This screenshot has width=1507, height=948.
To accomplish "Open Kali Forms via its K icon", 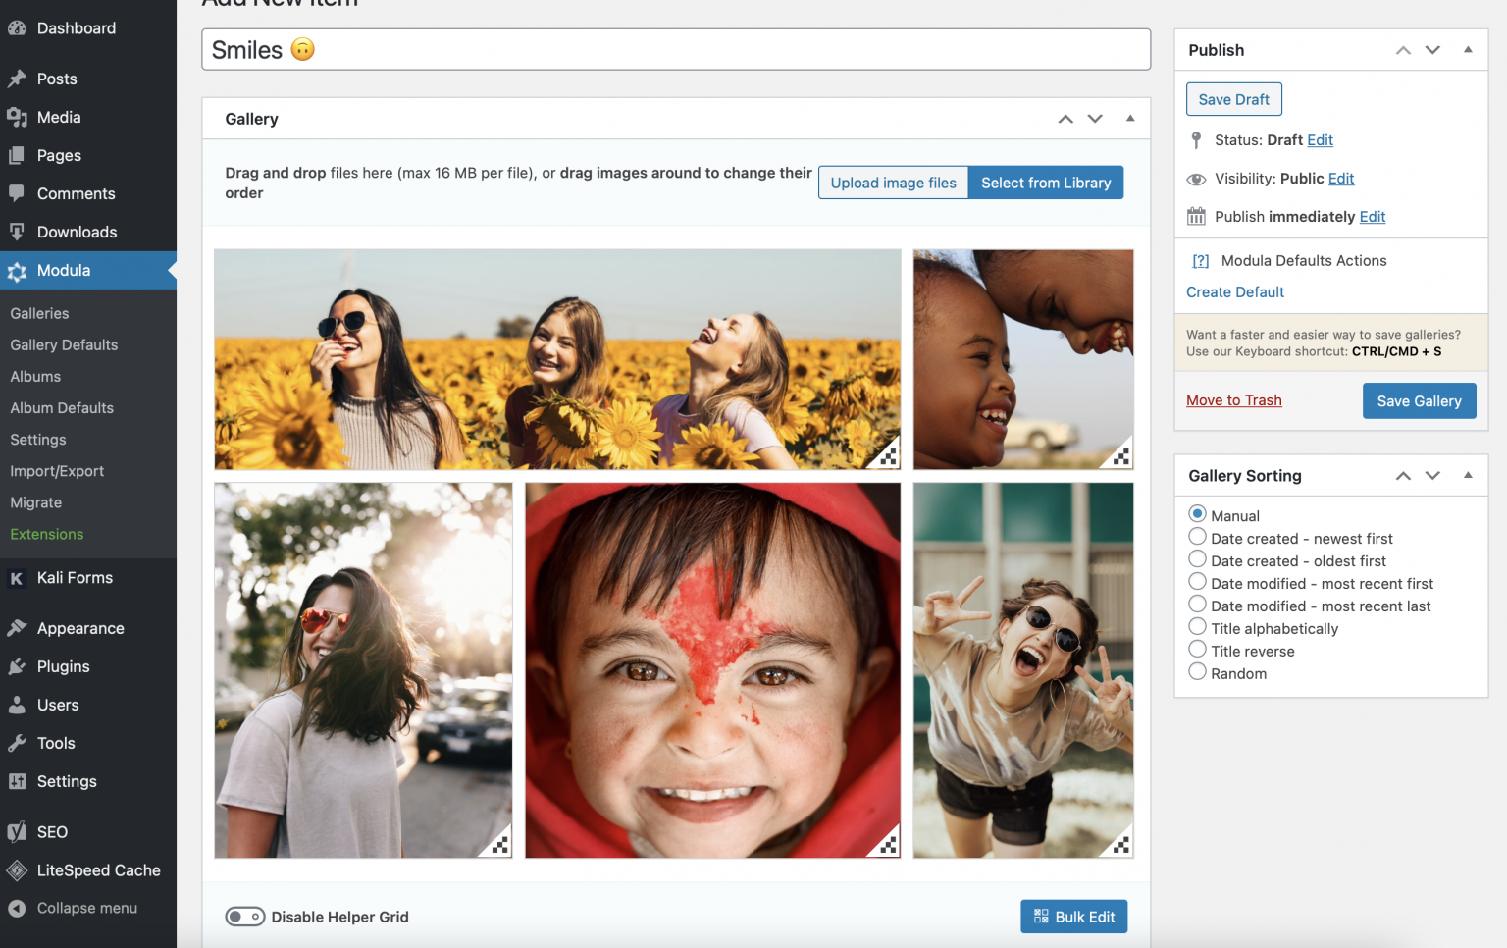I will (17, 578).
